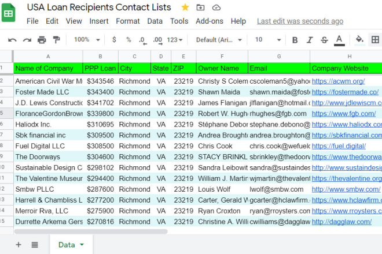Viewport: 382px width, 254px height.
Task: Open the Data sheet tab arrow menu
Action: click(82, 245)
